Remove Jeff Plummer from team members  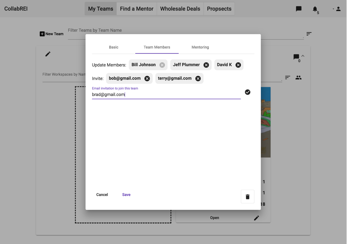click(206, 65)
